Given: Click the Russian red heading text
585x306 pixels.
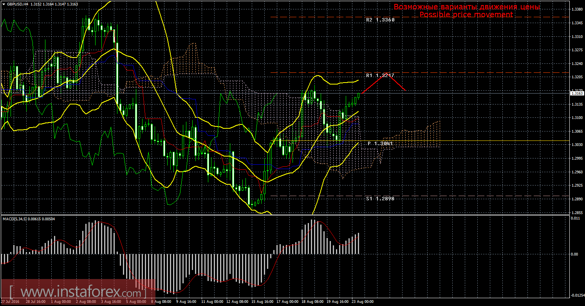Looking at the screenshot, I should tap(467, 7).
